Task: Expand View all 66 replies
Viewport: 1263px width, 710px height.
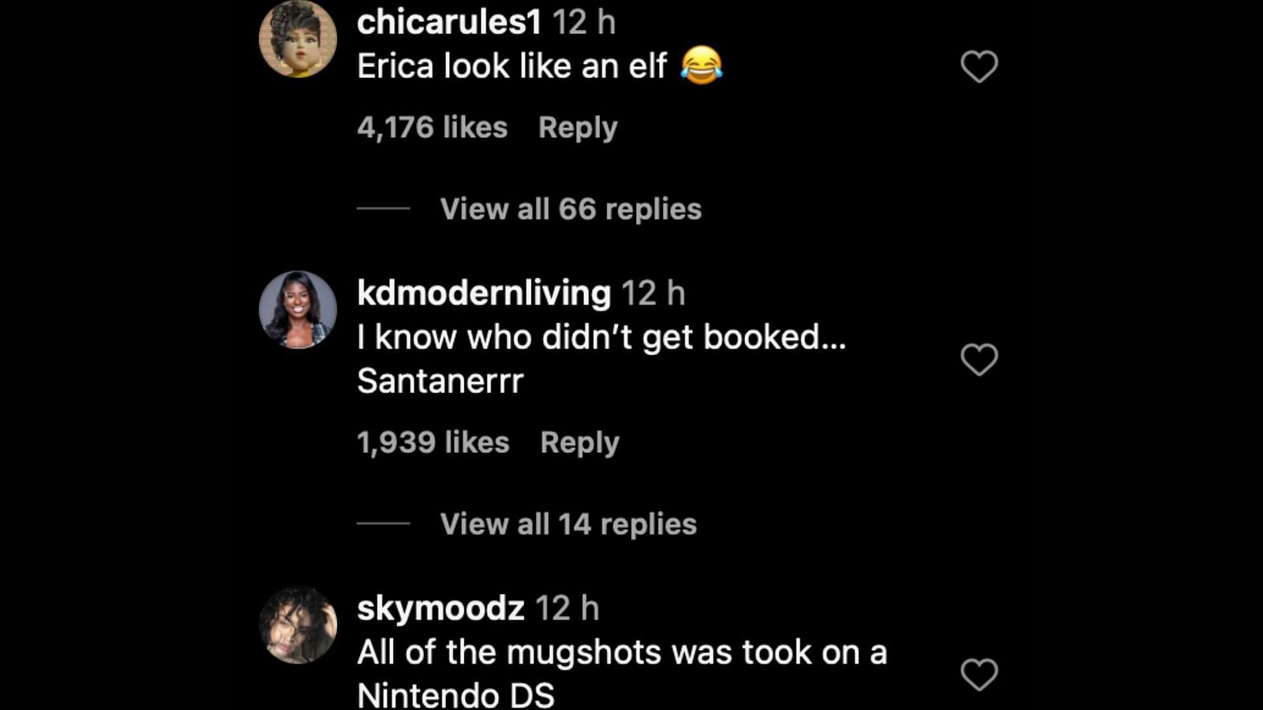Action: coord(571,209)
